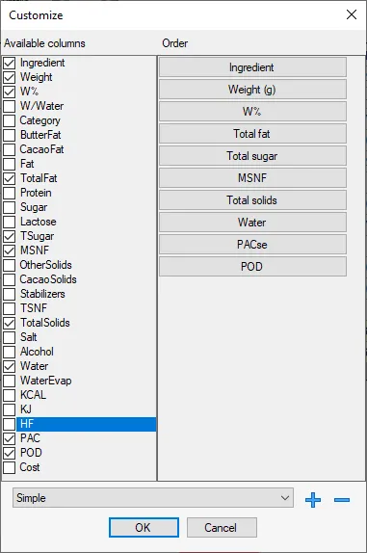This screenshot has height=553, width=367.
Task: Click the Total sugar order button
Action: (x=252, y=156)
